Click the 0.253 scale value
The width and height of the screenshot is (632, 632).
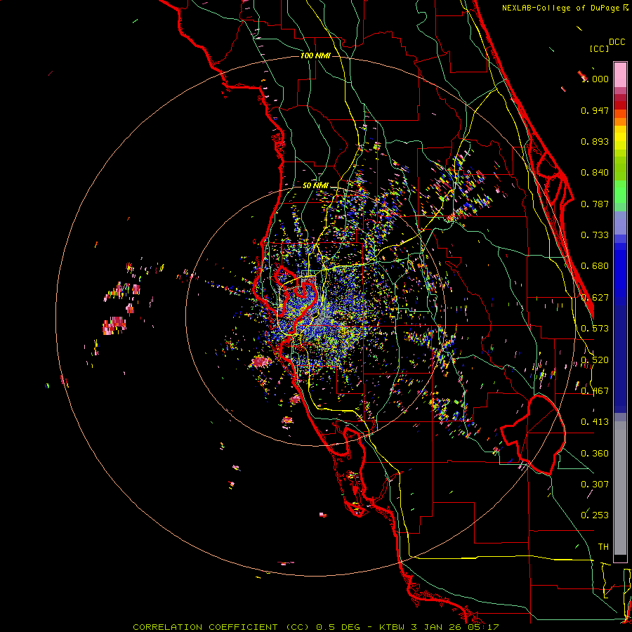tap(595, 515)
